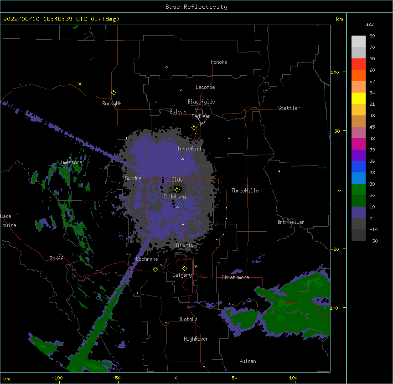This screenshot has height=384, width=393.
Task: Click the red 65 dBZ legend swatch
Action: pyautogui.click(x=358, y=64)
